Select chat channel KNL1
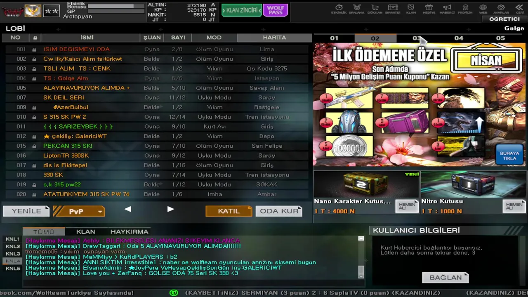Screen dimensions: 528x297 tap(12, 239)
